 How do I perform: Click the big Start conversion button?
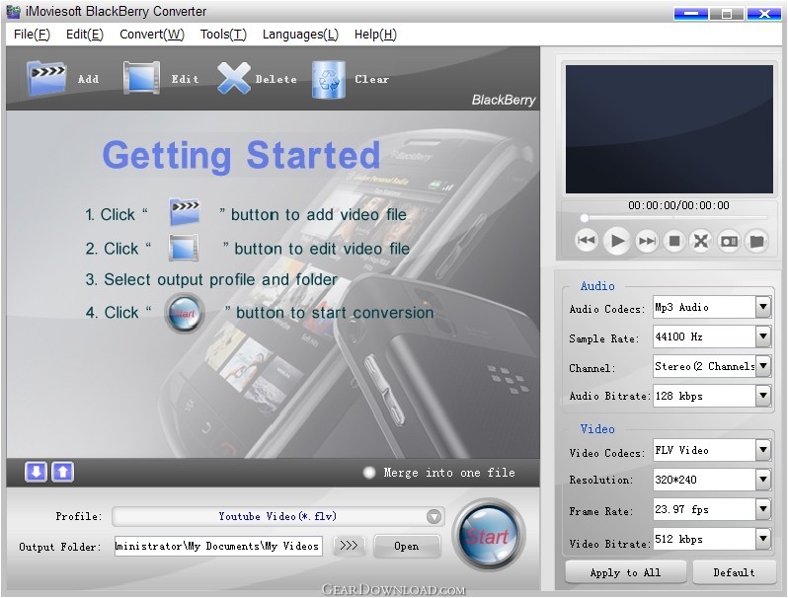coord(489,535)
